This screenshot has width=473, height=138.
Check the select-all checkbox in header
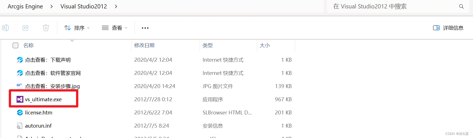[15, 45]
